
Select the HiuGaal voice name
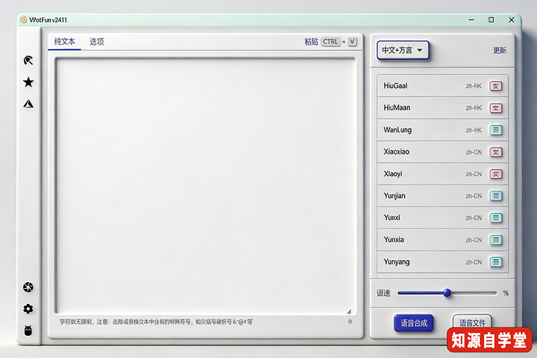[395, 86]
